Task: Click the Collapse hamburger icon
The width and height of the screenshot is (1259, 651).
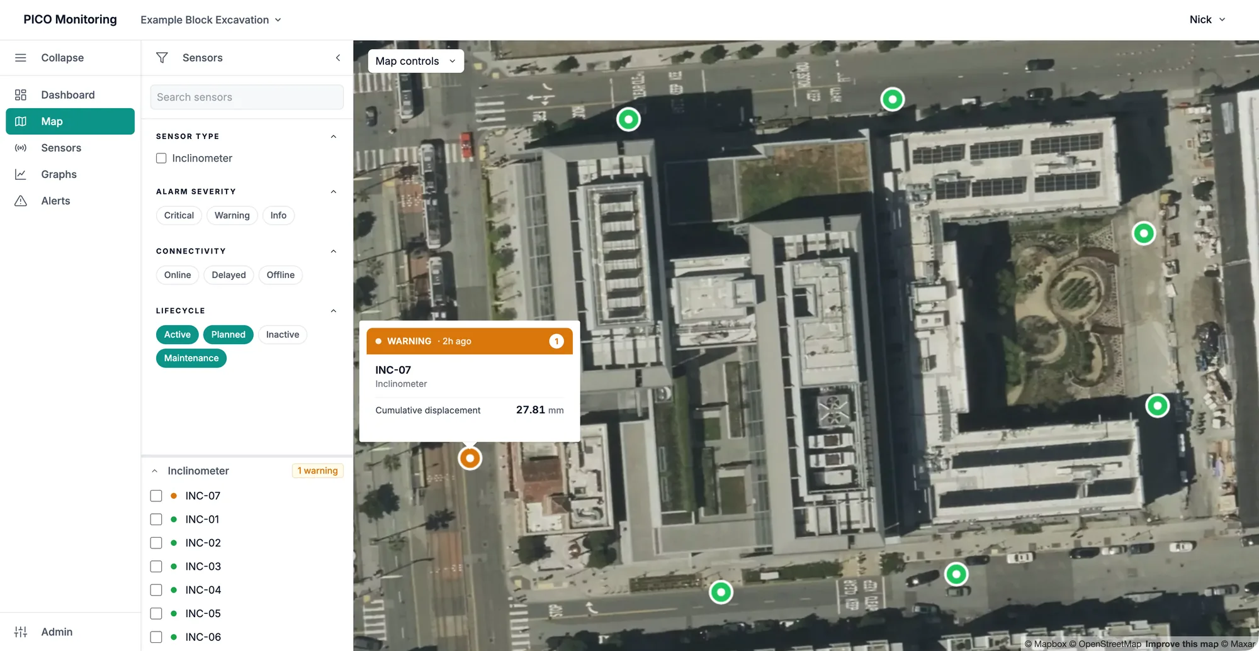Action: tap(21, 58)
